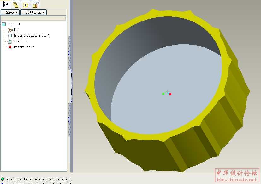Click the red Insert Here arrow
Viewport: 261px width, 184px height.
click(10, 47)
